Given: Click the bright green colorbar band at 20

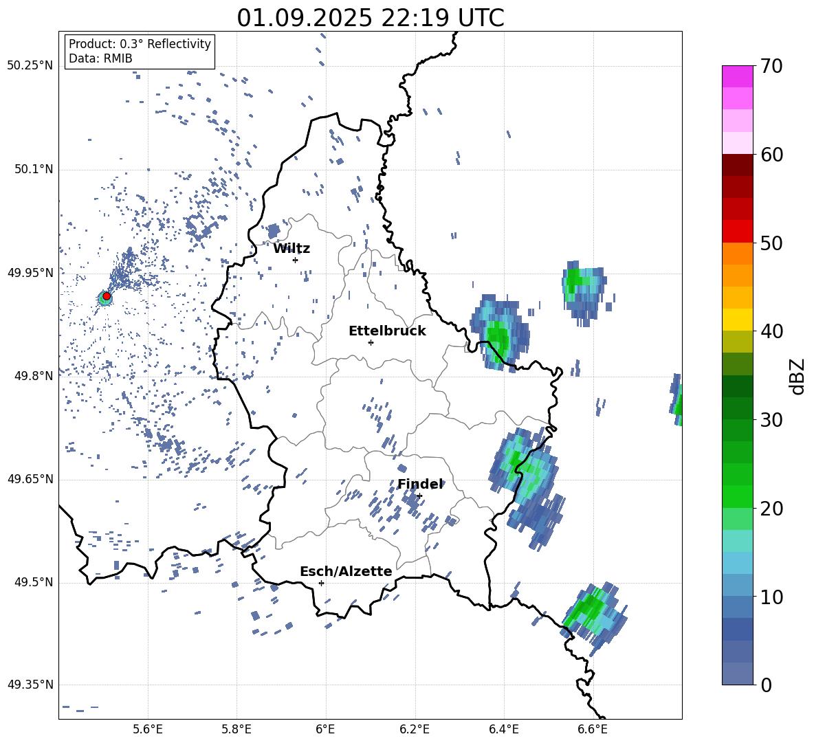Looking at the screenshot, I should tap(737, 496).
